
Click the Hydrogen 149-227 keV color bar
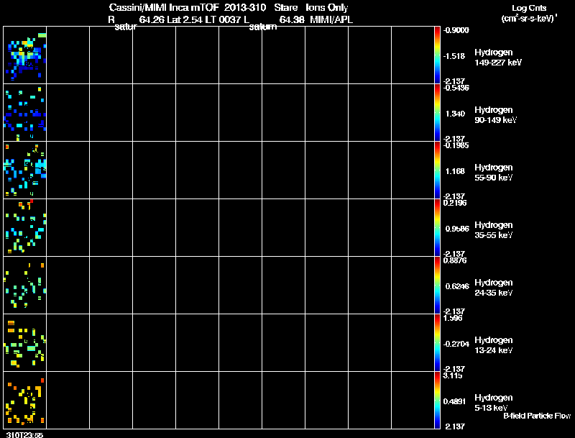(437, 55)
